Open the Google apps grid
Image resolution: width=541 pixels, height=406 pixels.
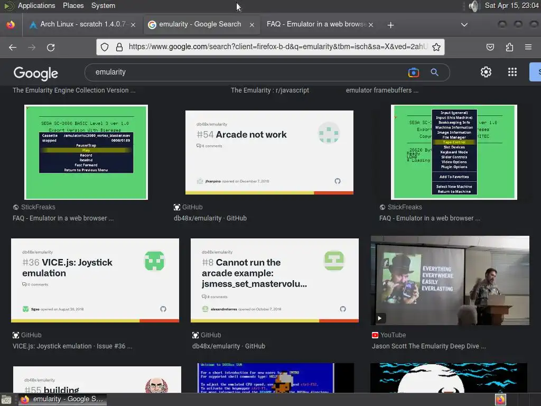point(512,72)
